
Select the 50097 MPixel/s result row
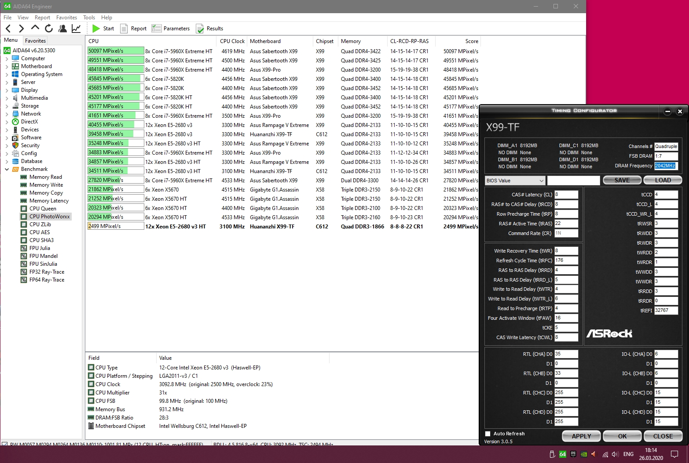pyautogui.click(x=283, y=51)
